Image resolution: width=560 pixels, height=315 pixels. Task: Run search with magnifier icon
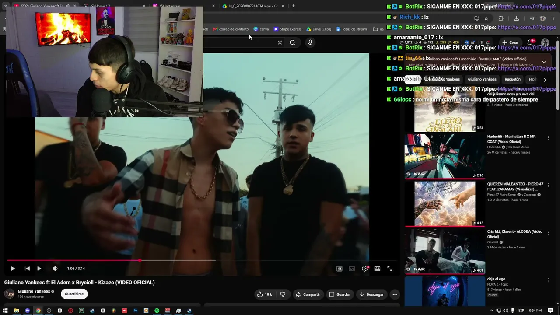tap(292, 42)
